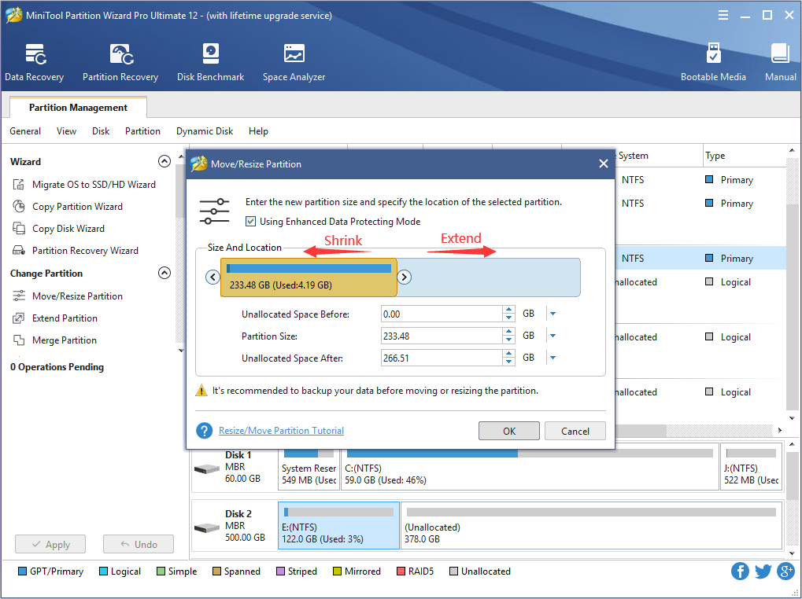This screenshot has height=599, width=802.
Task: Launch Disk Benchmark
Action: point(210,61)
